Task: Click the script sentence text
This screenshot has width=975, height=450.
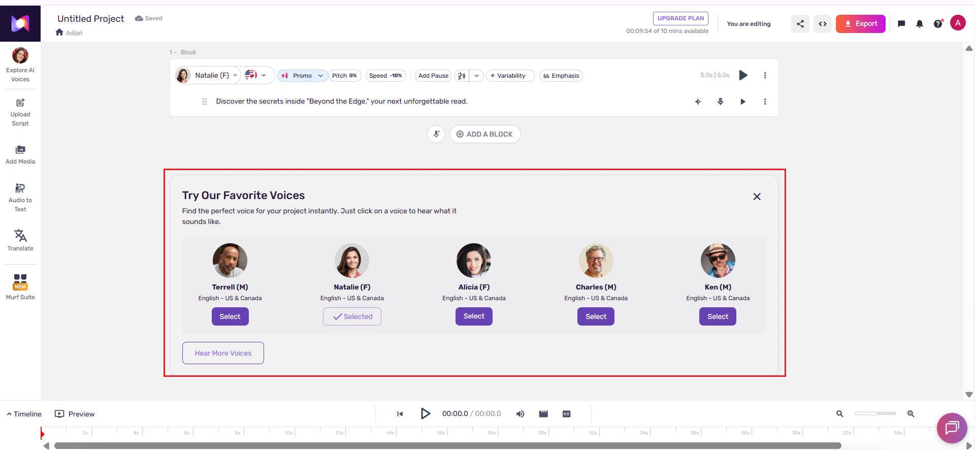Action: (342, 101)
